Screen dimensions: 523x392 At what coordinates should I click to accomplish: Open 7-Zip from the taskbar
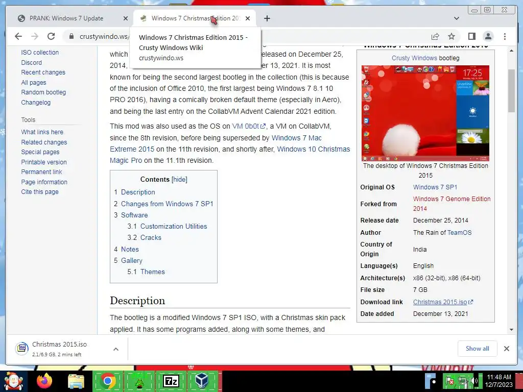pyautogui.click(x=171, y=381)
